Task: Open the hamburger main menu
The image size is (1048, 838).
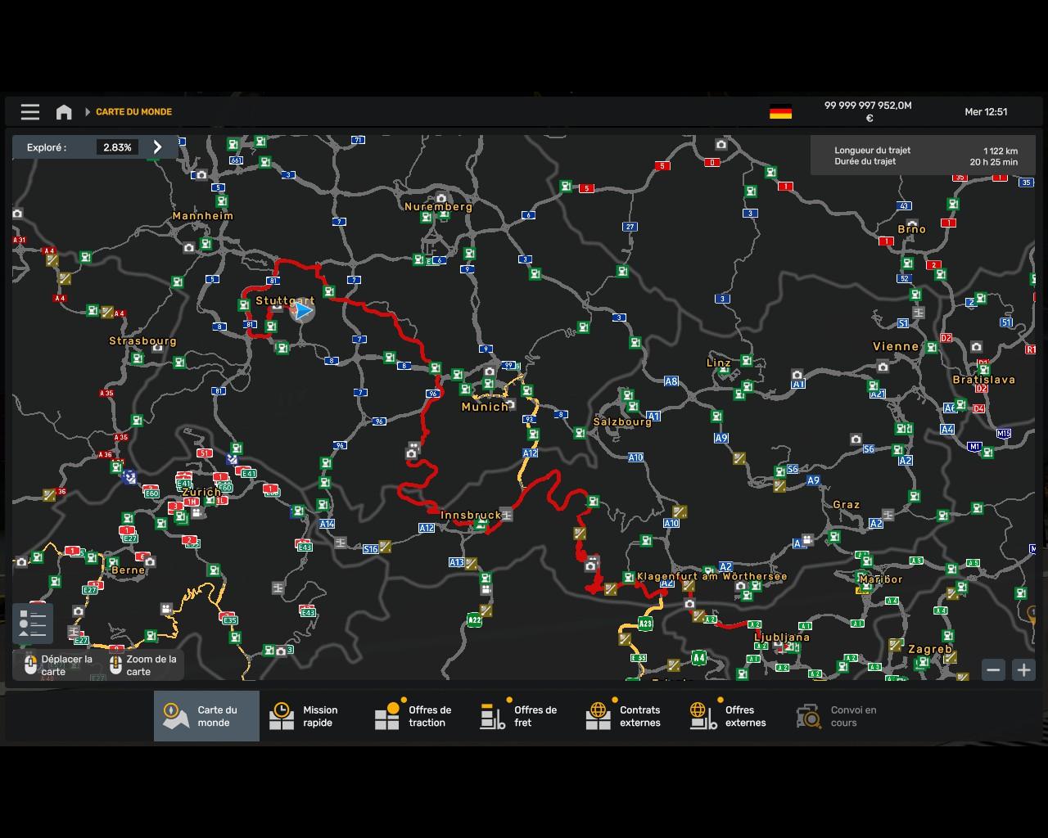Action: [30, 112]
